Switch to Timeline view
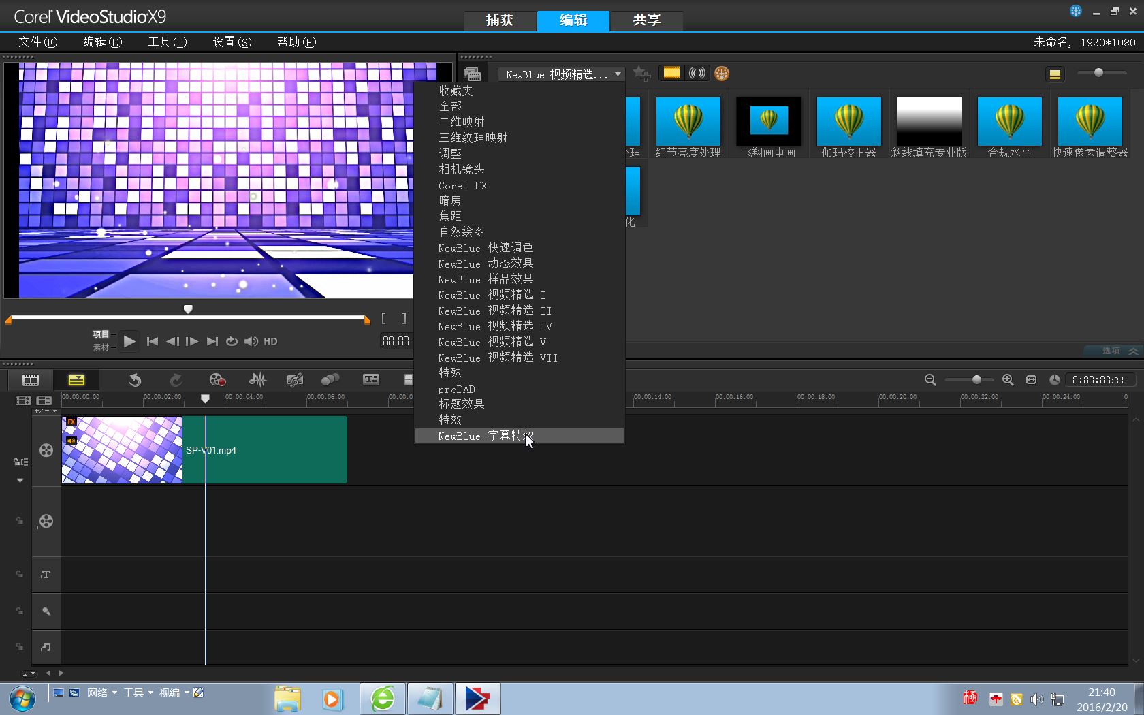Image resolution: width=1144 pixels, height=715 pixels. point(76,380)
